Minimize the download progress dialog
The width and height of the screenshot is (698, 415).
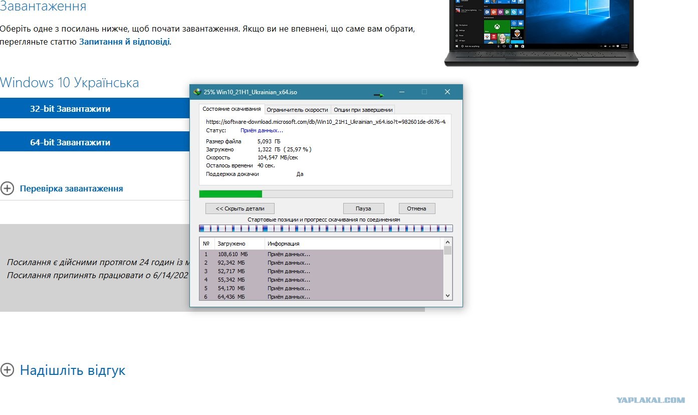pos(402,92)
